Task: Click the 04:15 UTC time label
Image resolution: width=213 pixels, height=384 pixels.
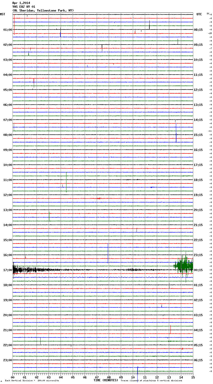Action: tap(198, 330)
